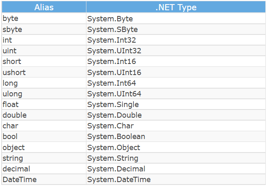Select the System.Char type cell

click(x=176, y=126)
